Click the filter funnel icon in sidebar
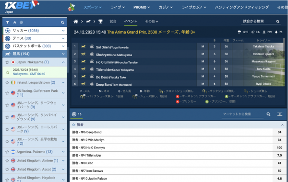Screen dimensions: 288x182 click(8, 23)
